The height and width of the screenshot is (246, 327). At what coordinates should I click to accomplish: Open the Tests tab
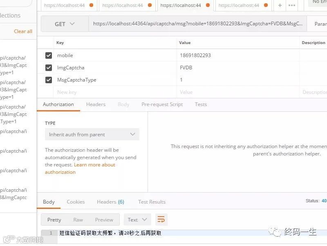(201, 104)
